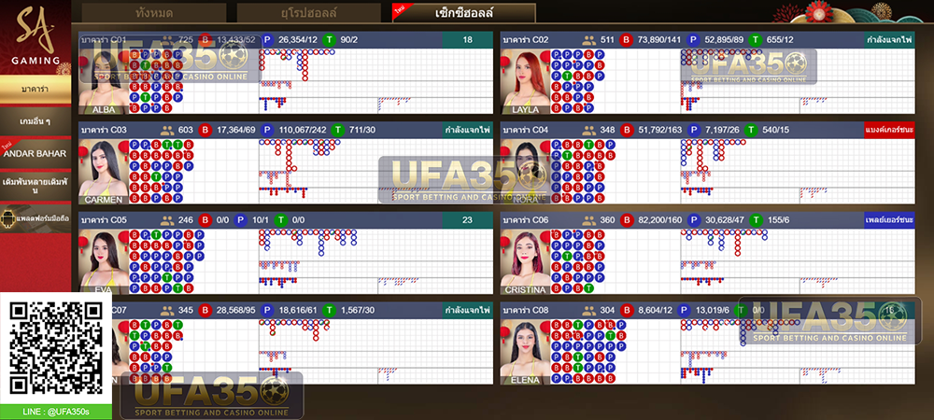
Task: Click the LINE : @UFA350s label
Action: coord(56,412)
